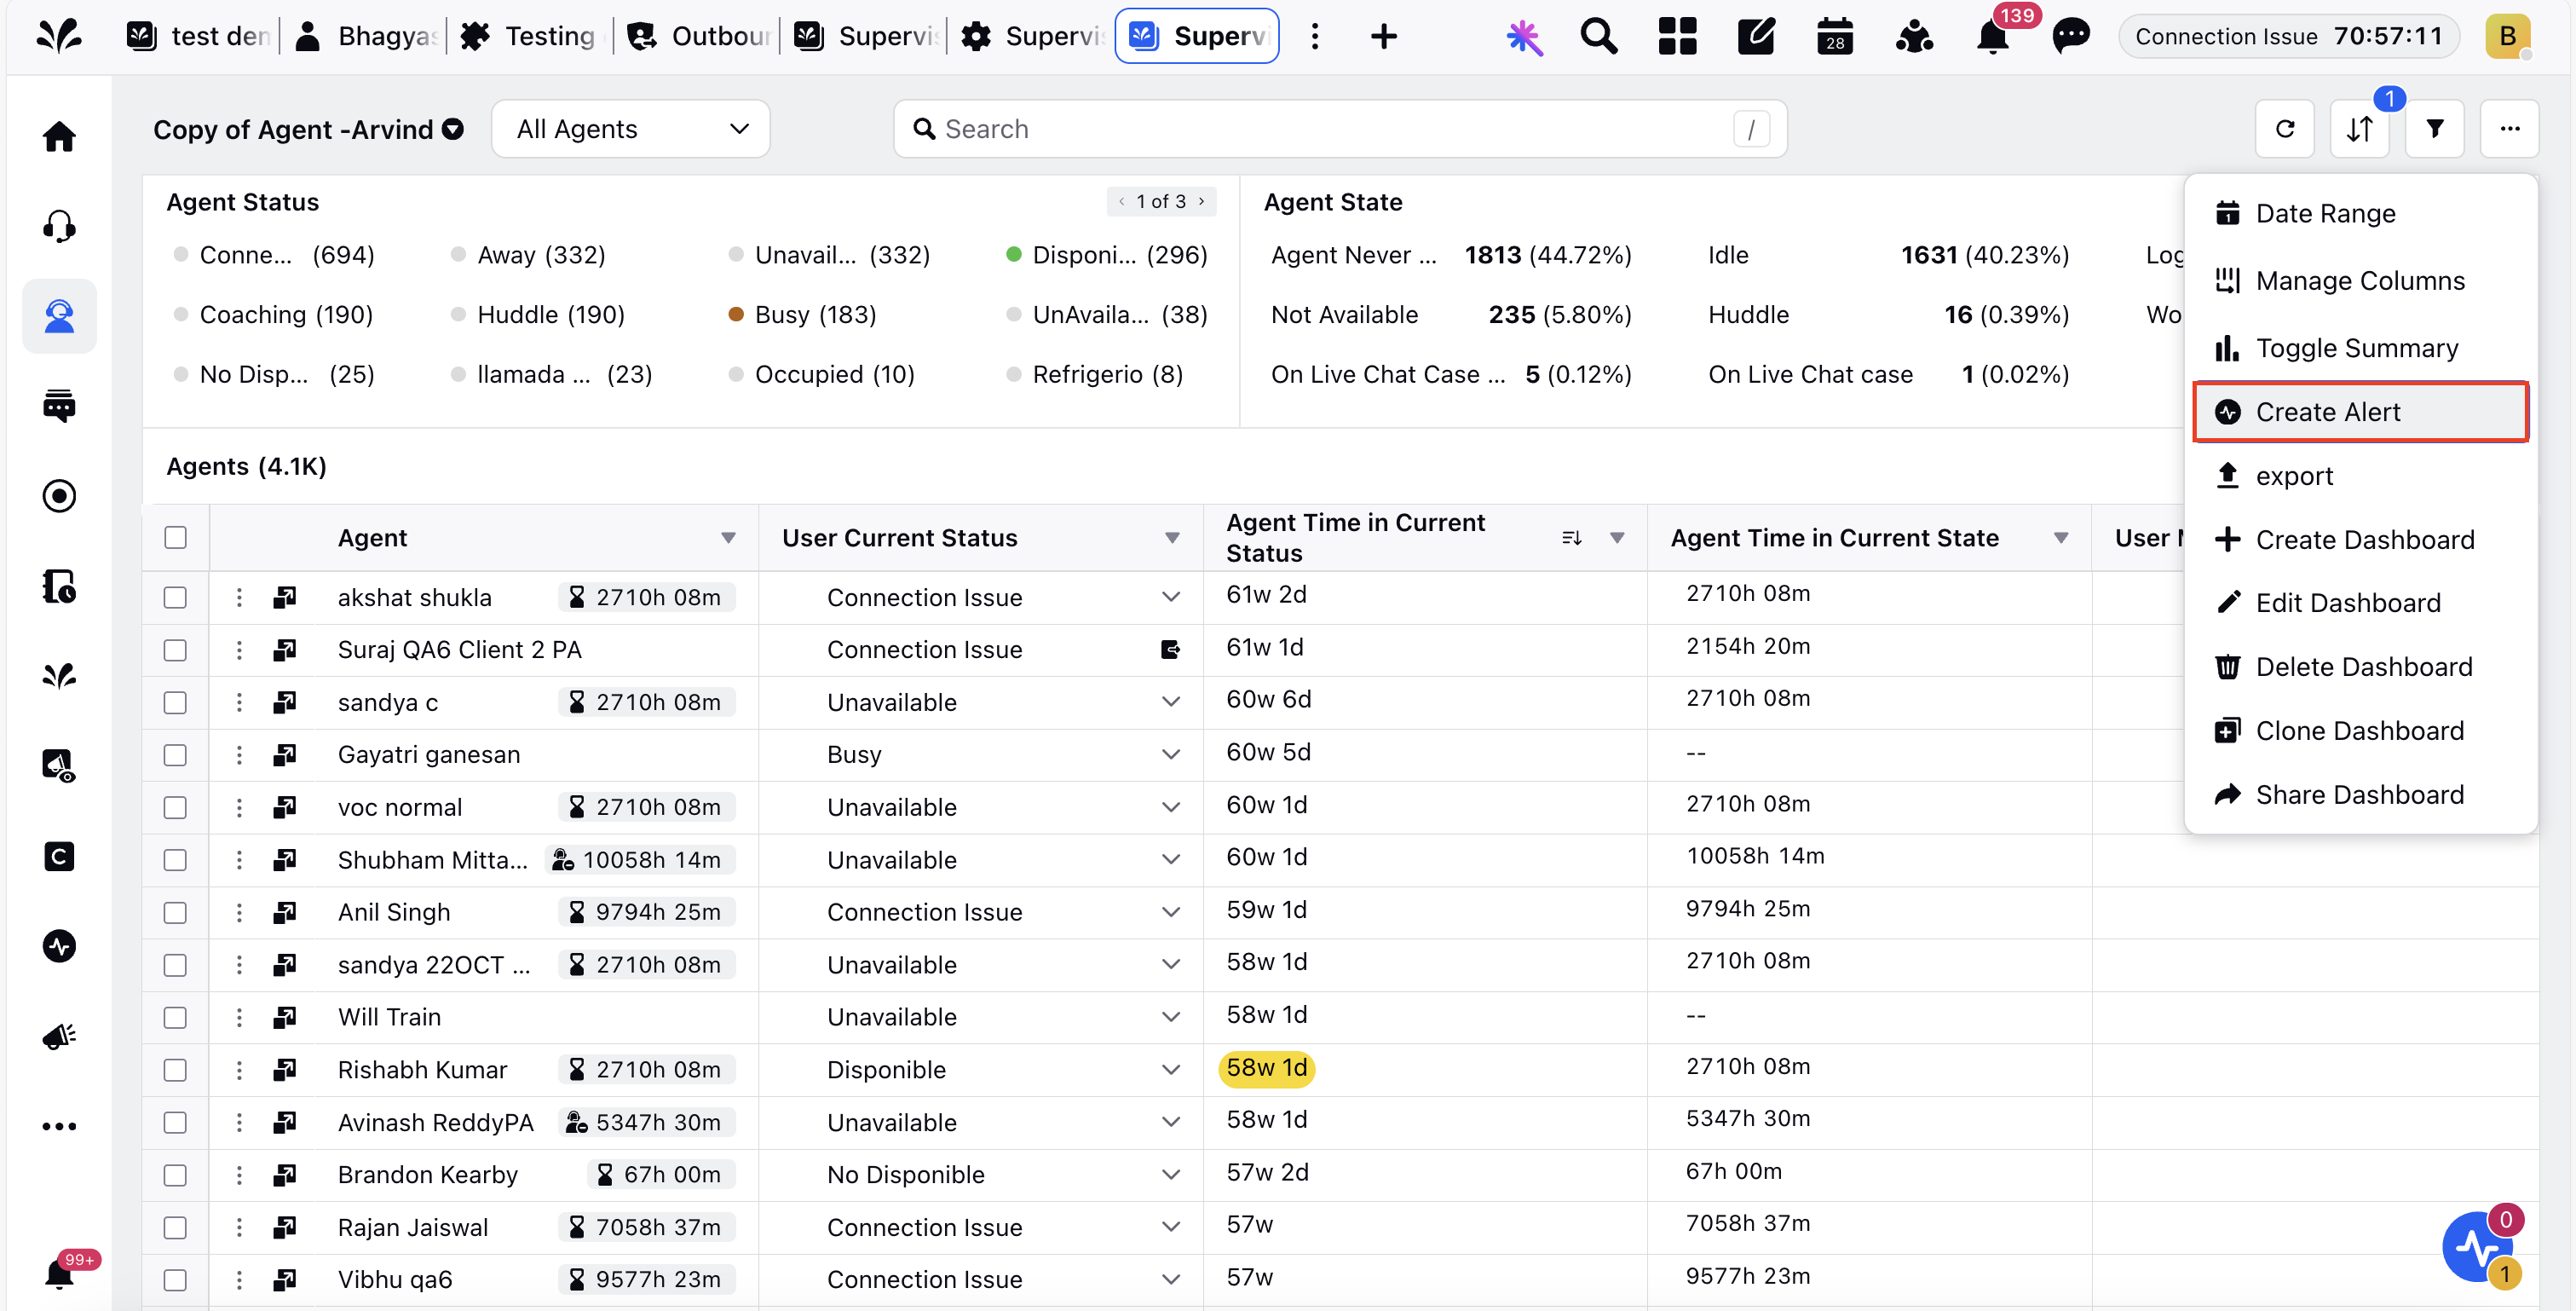Click Disponible (296) status filter
This screenshot has height=1311, width=2576.
(1107, 255)
